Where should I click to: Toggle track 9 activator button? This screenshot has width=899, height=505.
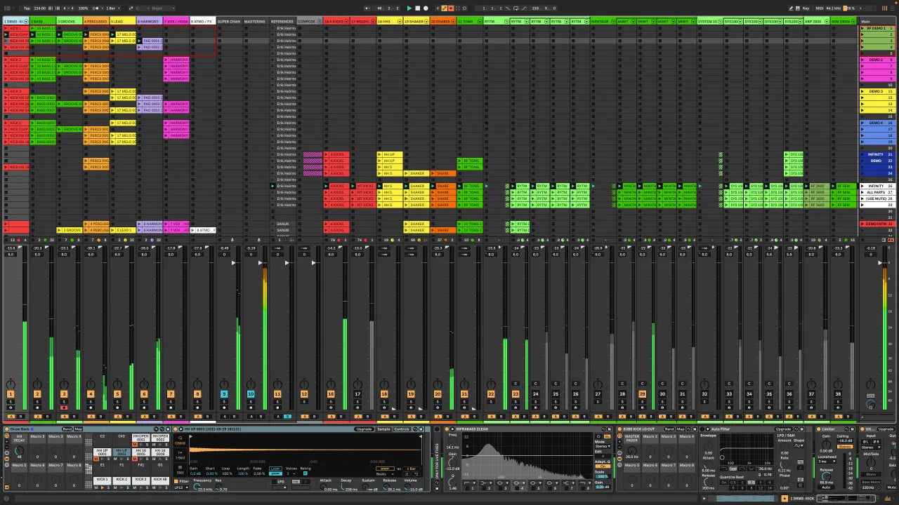click(x=224, y=395)
